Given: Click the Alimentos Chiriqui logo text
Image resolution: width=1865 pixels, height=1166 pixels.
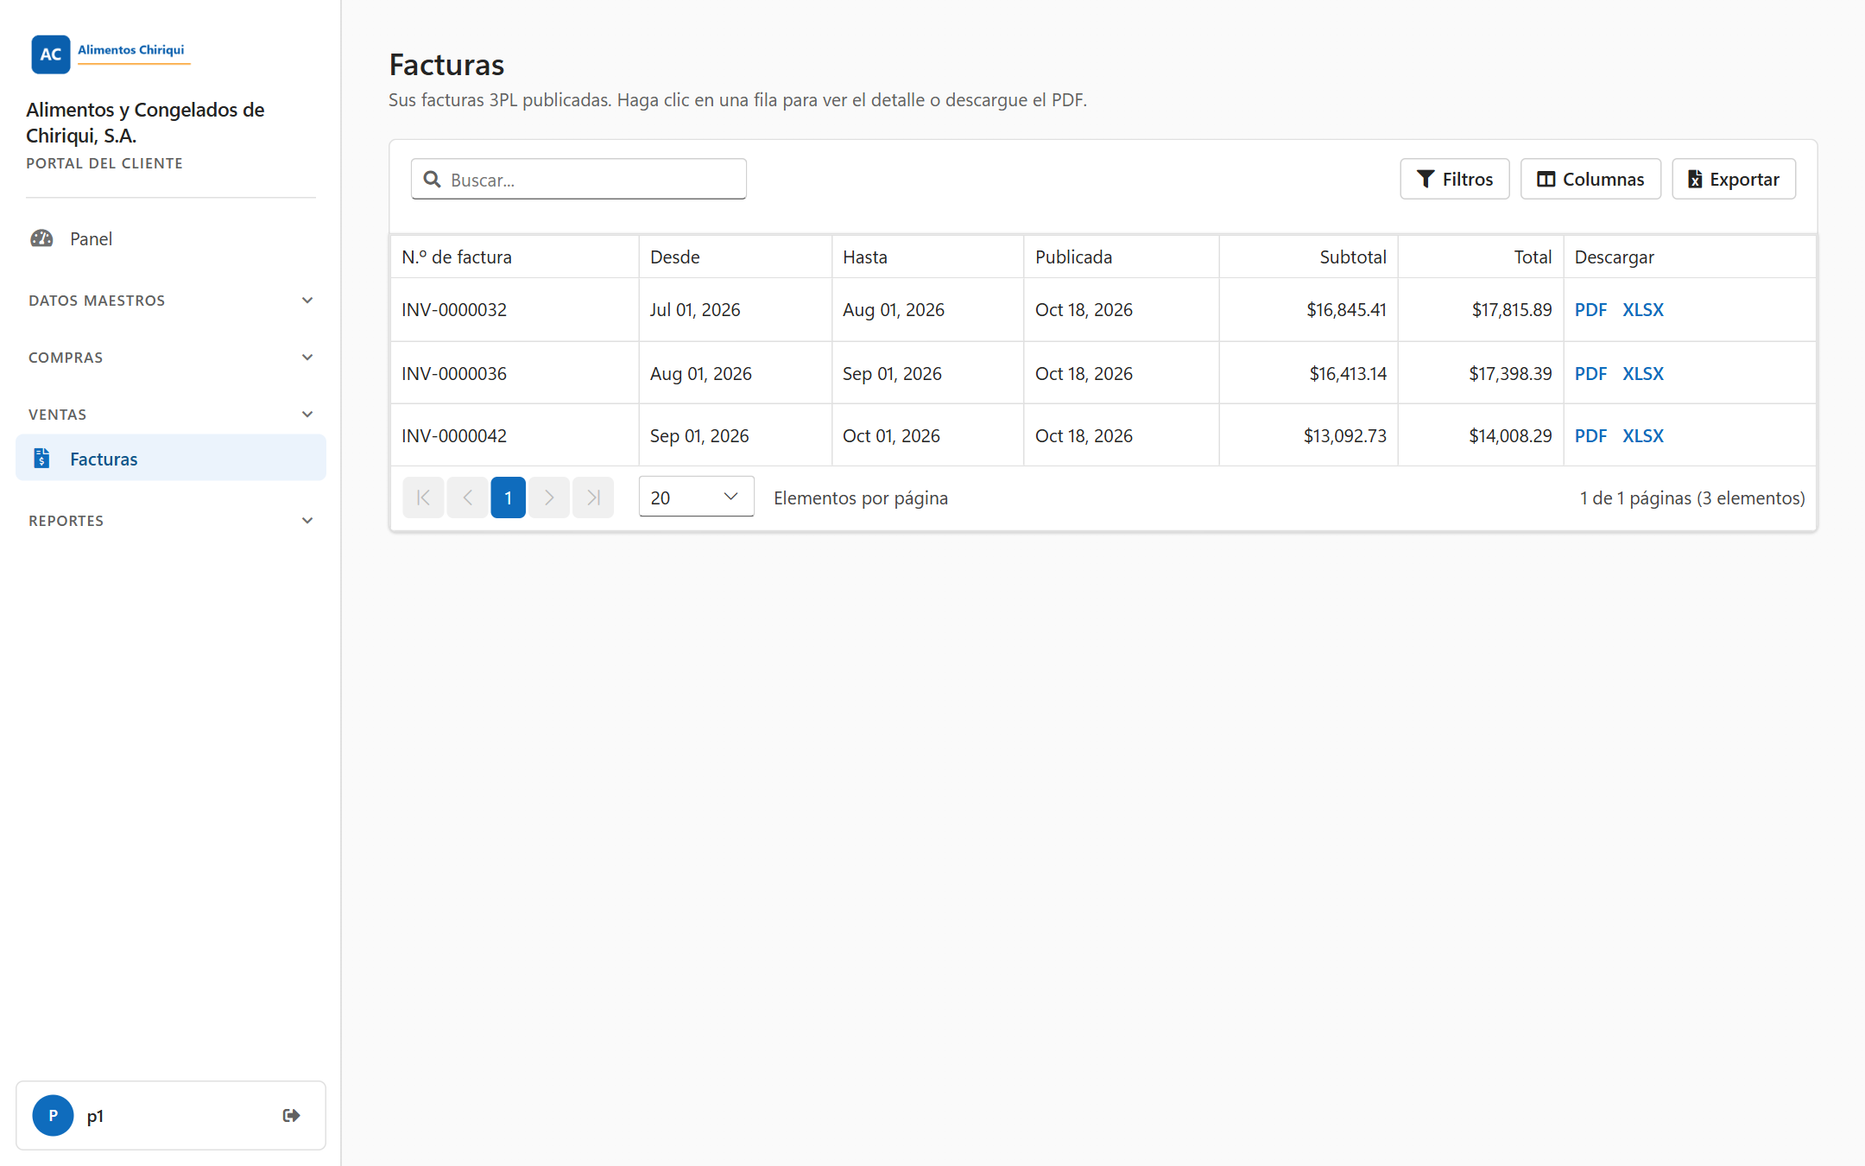Looking at the screenshot, I should (x=131, y=50).
